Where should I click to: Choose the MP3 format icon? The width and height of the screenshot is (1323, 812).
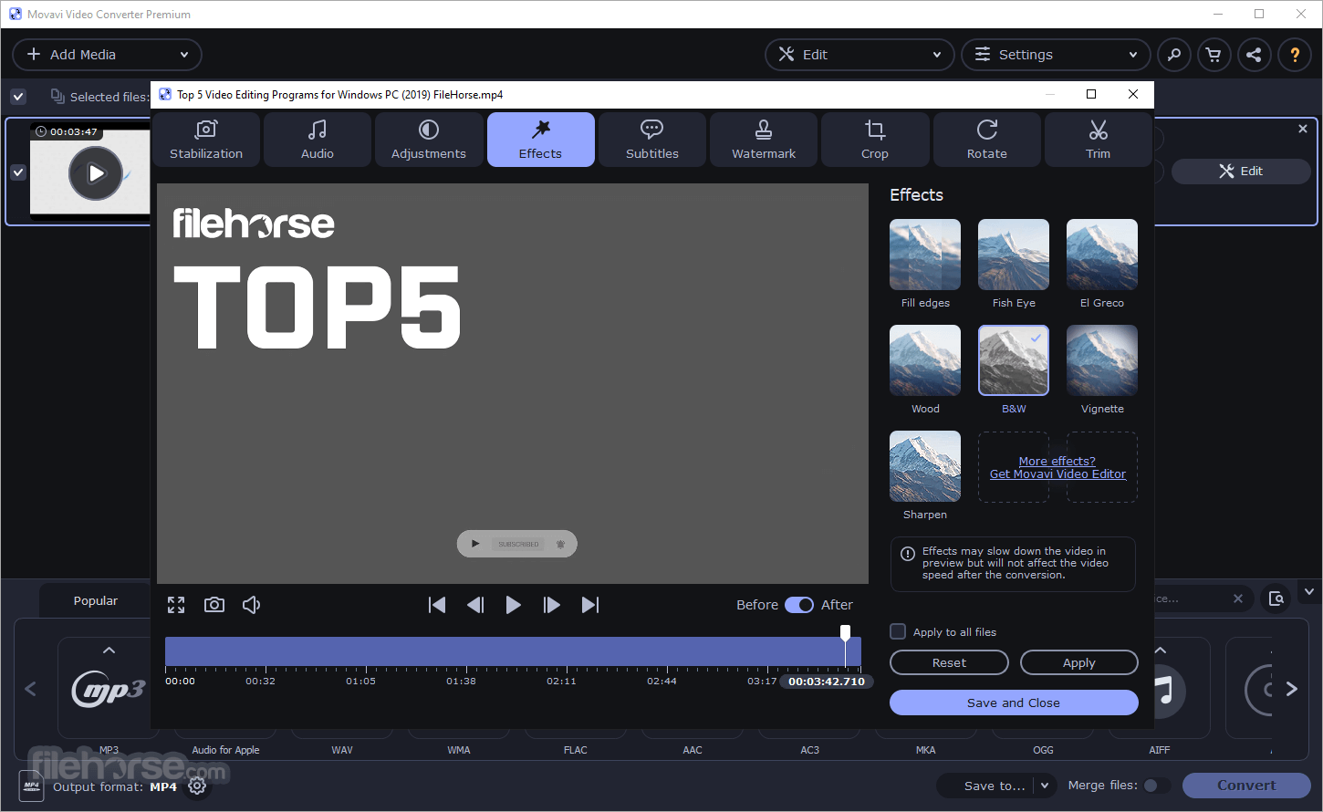(x=109, y=690)
